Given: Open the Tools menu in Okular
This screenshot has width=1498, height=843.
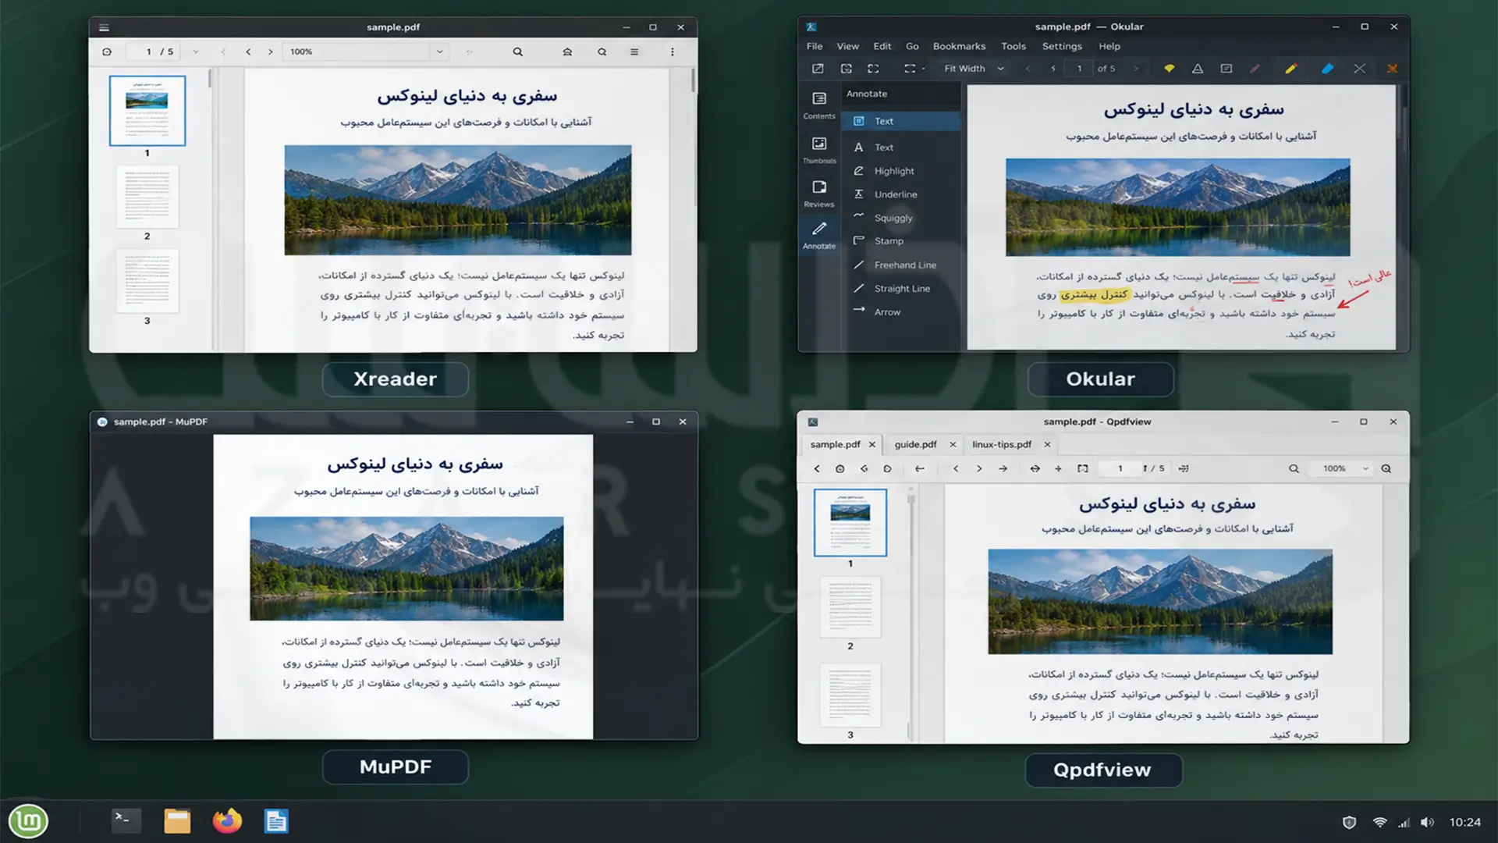Looking at the screenshot, I should tap(1013, 46).
